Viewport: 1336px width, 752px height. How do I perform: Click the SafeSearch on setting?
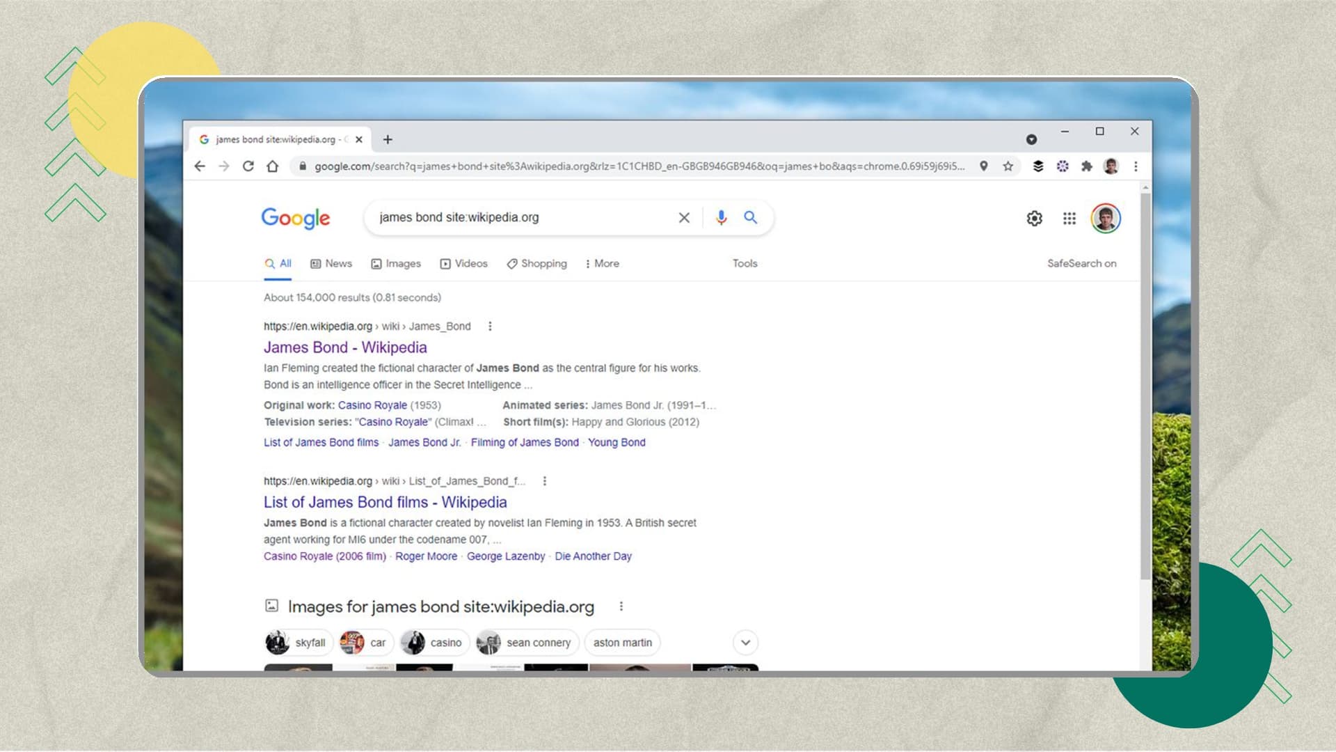(1081, 263)
